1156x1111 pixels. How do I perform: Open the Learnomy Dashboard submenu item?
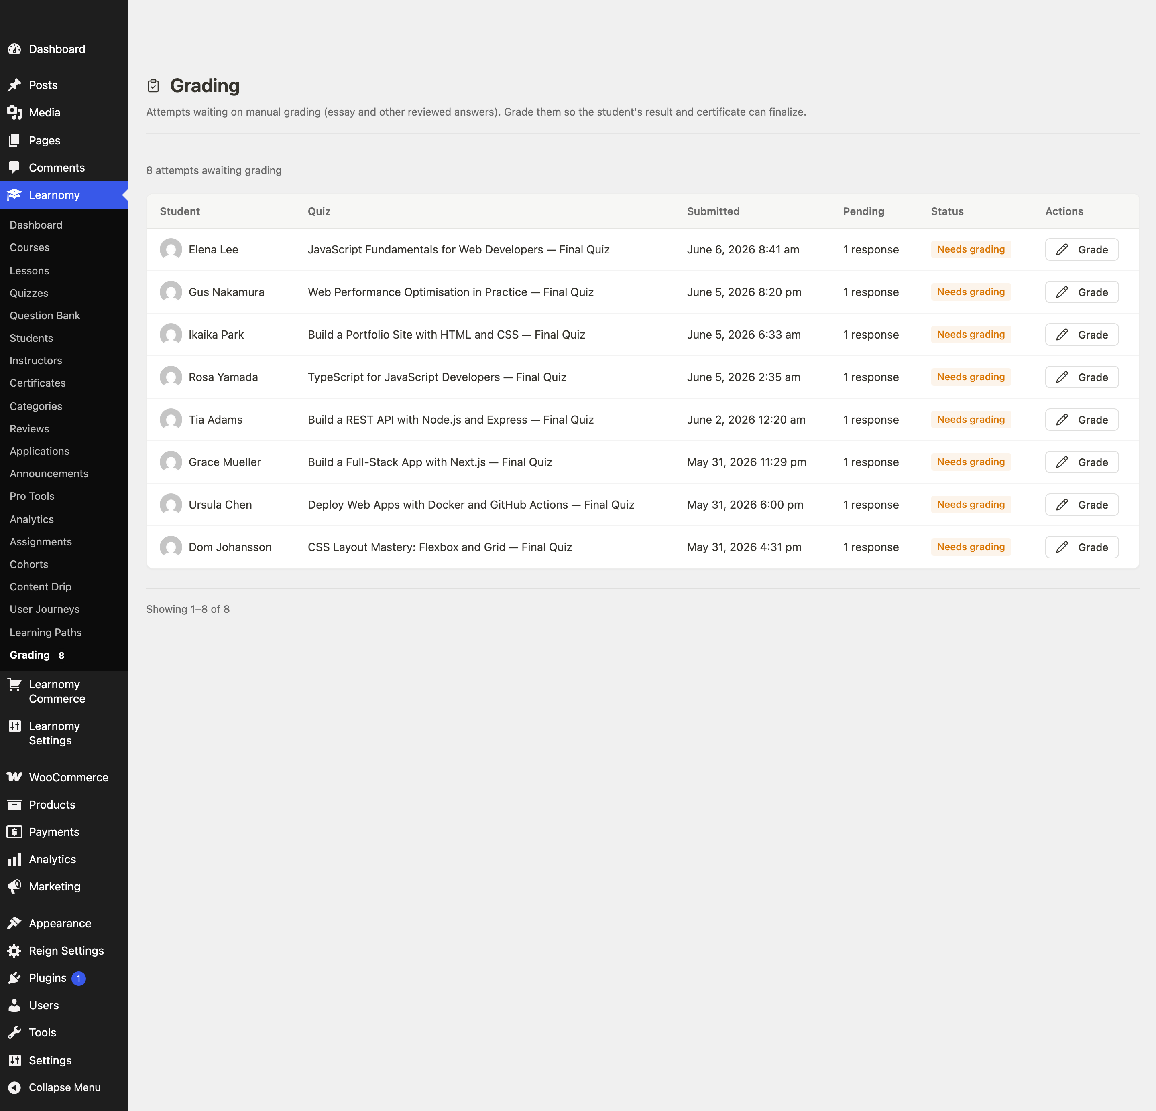(36, 225)
